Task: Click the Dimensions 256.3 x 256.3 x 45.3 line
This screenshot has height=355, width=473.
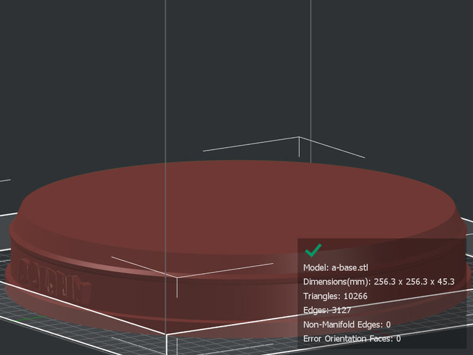Action: (x=378, y=282)
